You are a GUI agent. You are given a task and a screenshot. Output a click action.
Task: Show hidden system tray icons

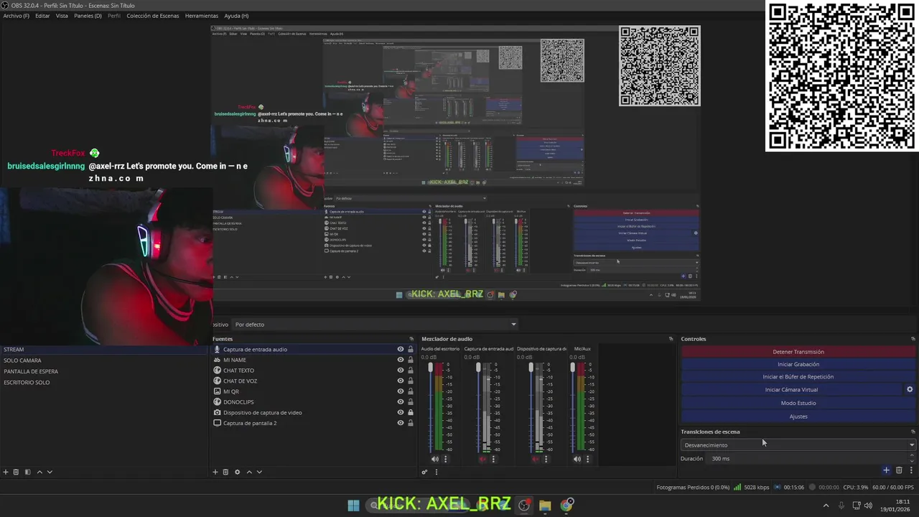coord(826,506)
